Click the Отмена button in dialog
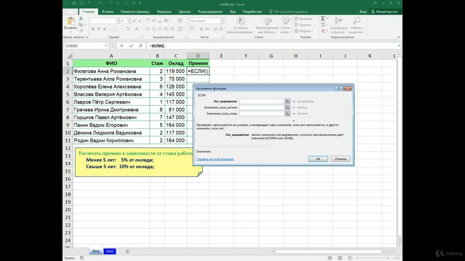The width and height of the screenshot is (465, 261). [x=341, y=159]
